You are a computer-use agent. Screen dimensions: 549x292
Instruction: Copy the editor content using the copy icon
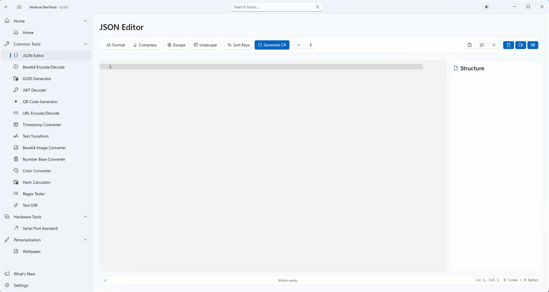point(482,45)
